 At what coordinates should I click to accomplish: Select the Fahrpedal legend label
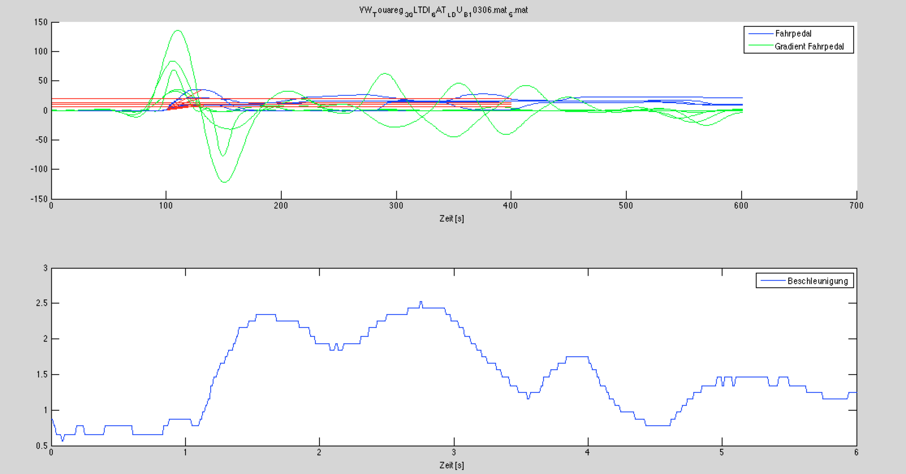click(793, 34)
